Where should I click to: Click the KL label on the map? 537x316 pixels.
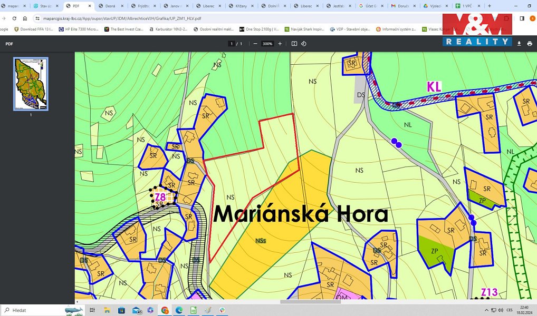(434, 86)
